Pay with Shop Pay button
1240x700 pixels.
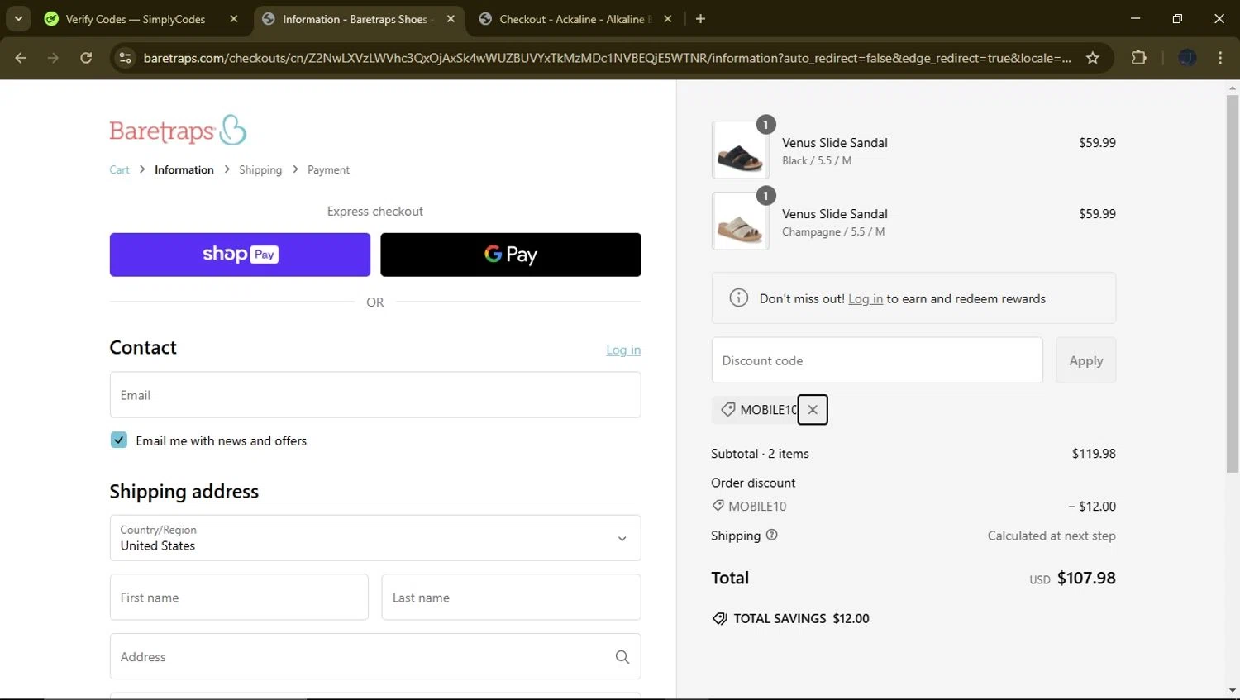click(x=240, y=255)
